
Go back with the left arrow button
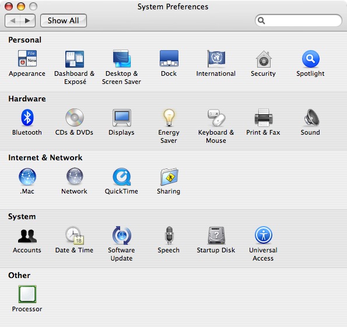pos(13,20)
